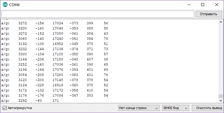
Task: Click the vertical scrollbar thumb
Action: pyautogui.click(x=221, y=96)
